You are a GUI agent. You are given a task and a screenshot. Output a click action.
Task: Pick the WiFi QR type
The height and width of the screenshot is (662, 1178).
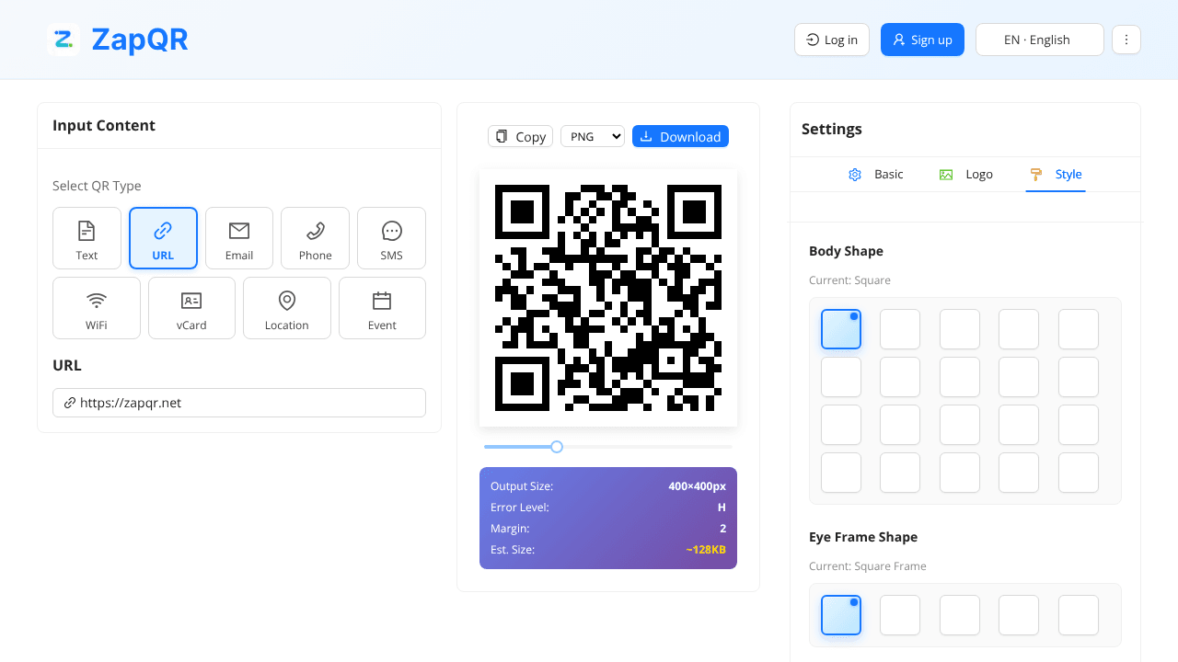pyautogui.click(x=97, y=308)
